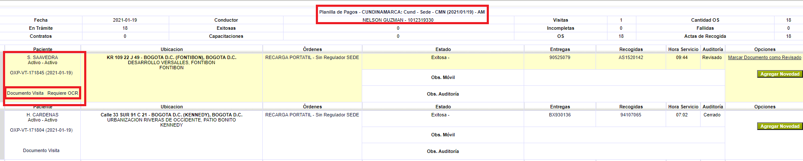Click Agregar Novedad for H. CARDENAS

click(x=780, y=126)
